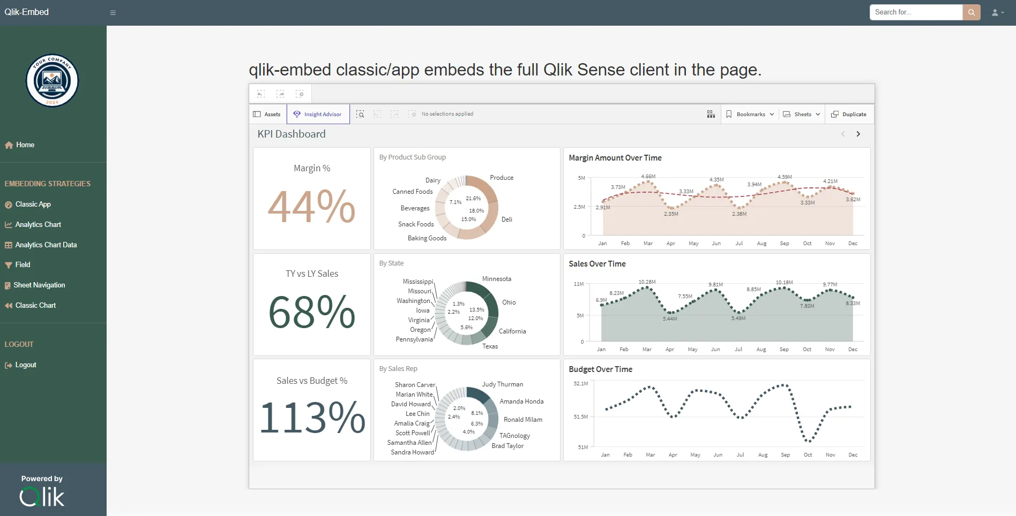Image resolution: width=1016 pixels, height=516 pixels.
Task: Step forward in selections with redo arrow
Action: [x=395, y=114]
